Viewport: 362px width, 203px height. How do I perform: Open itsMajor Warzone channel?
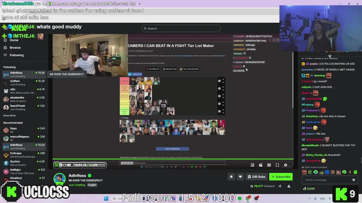click(24, 171)
